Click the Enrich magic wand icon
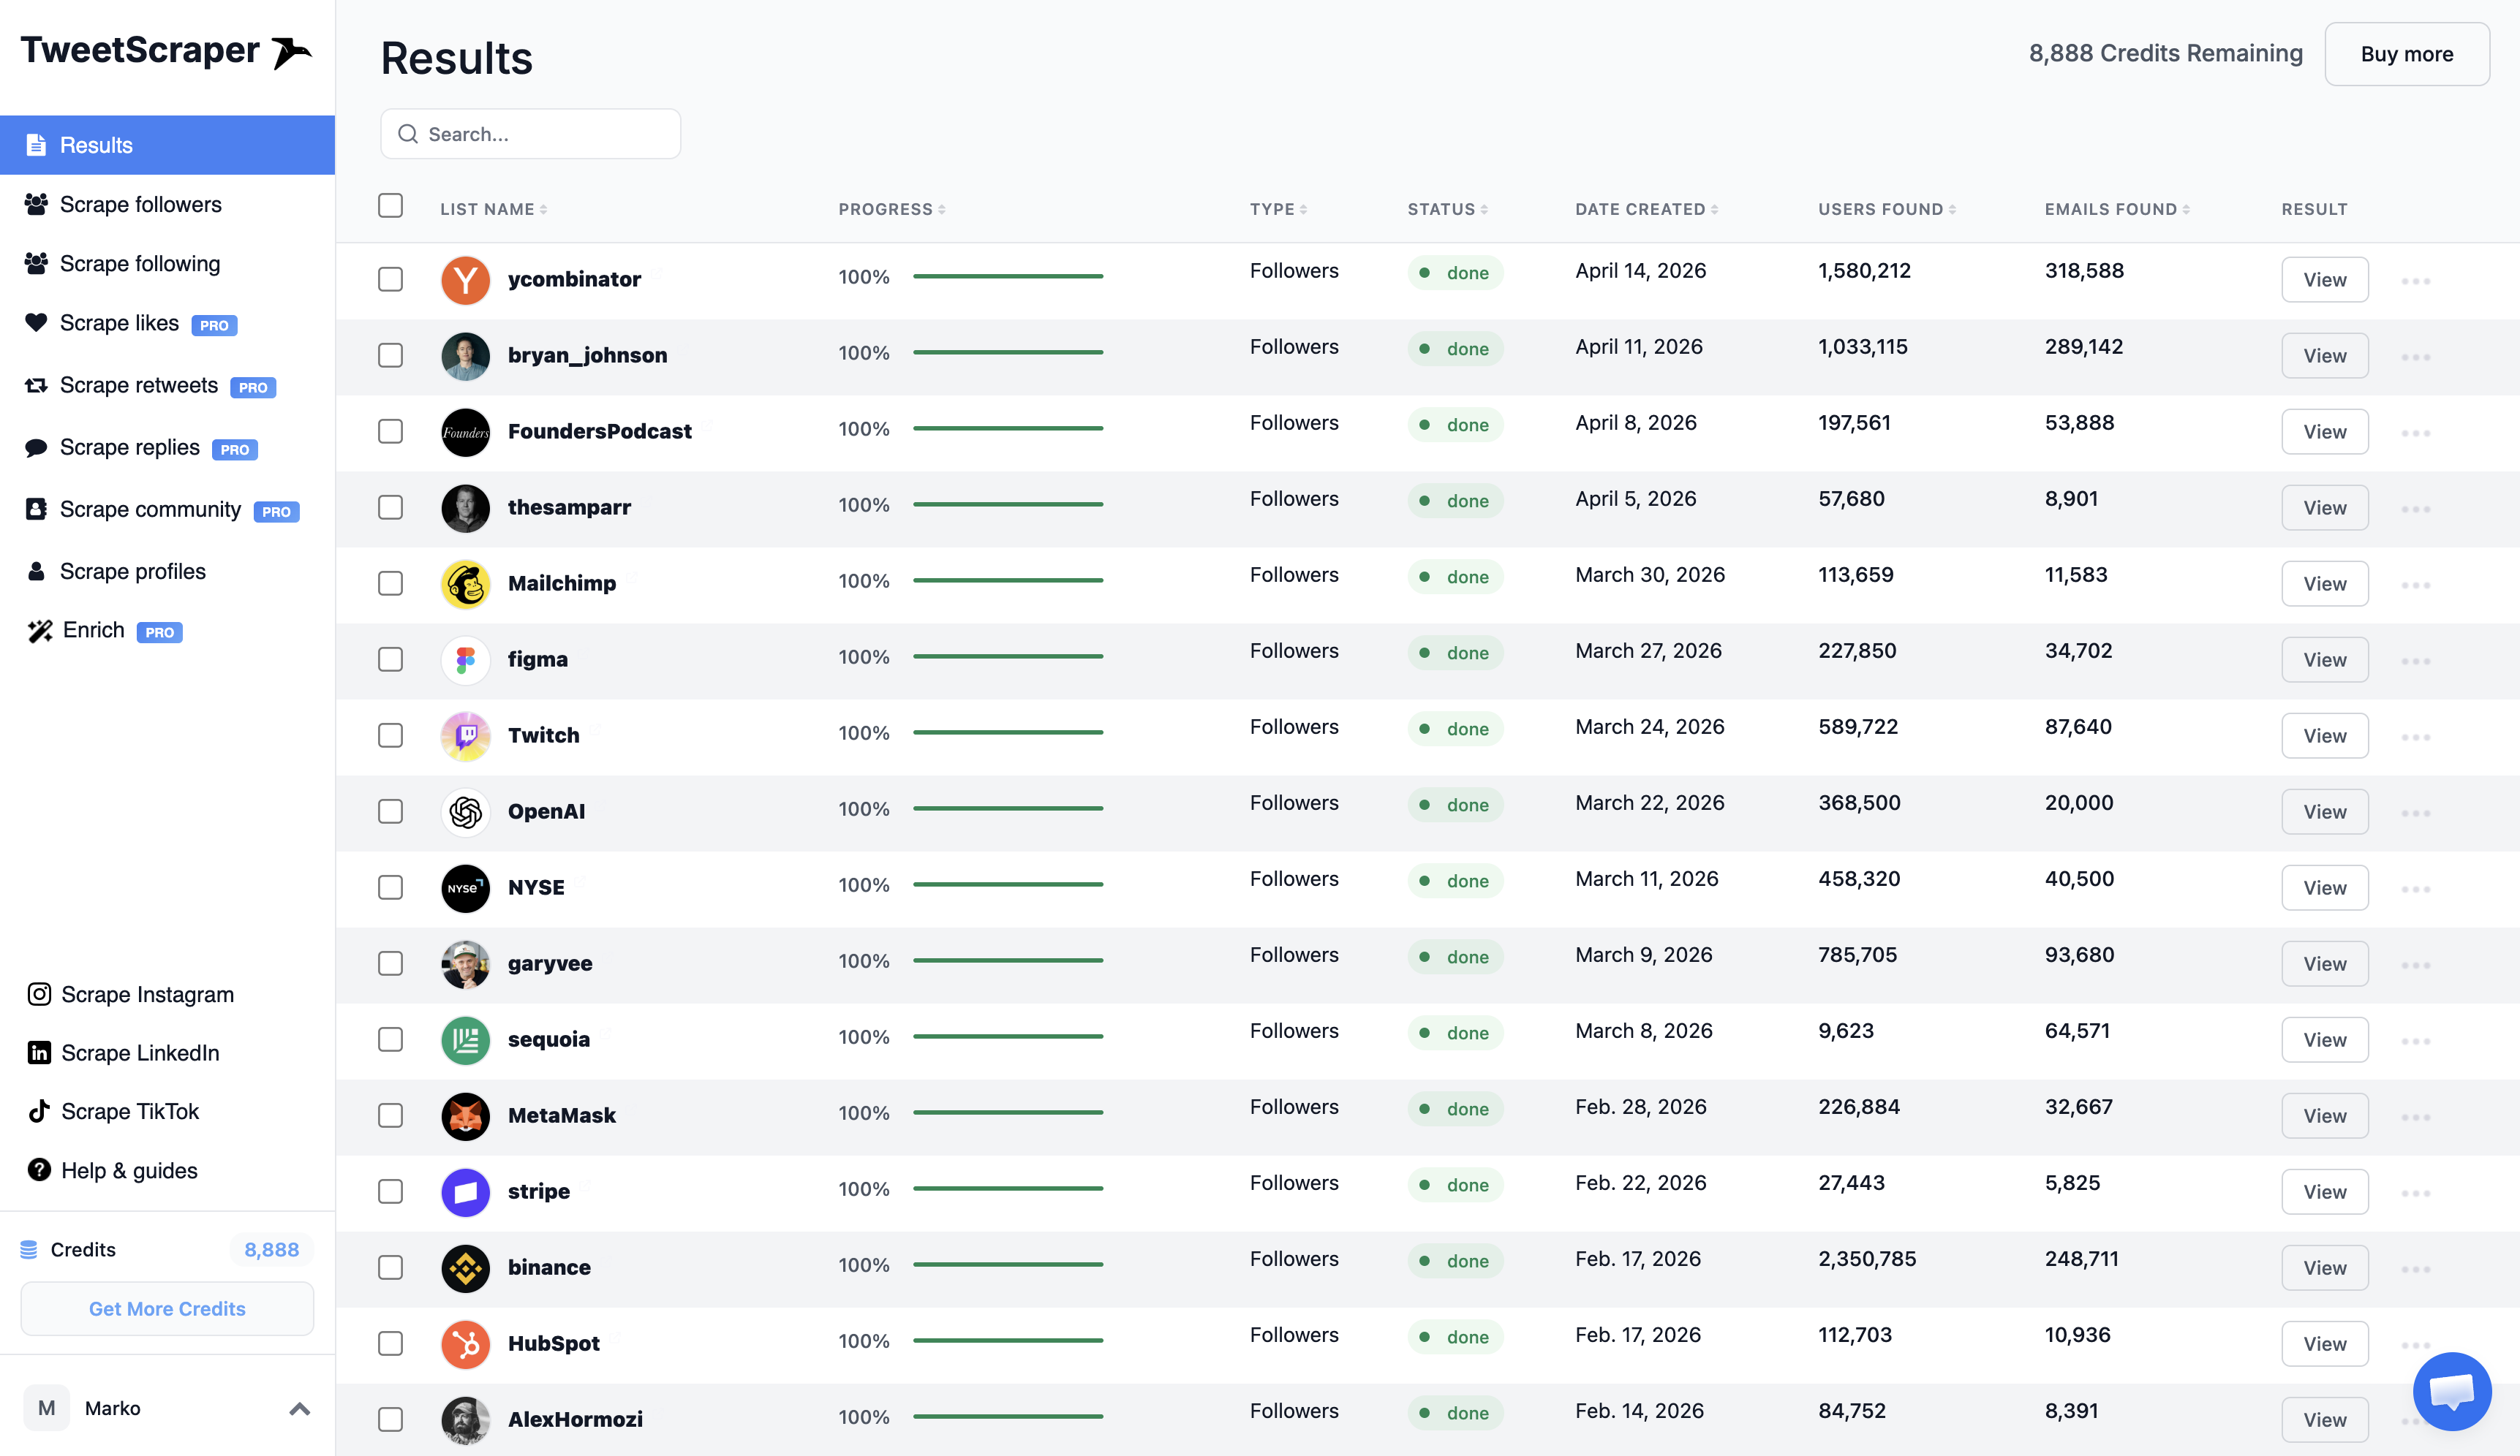The width and height of the screenshot is (2520, 1456). click(x=39, y=631)
